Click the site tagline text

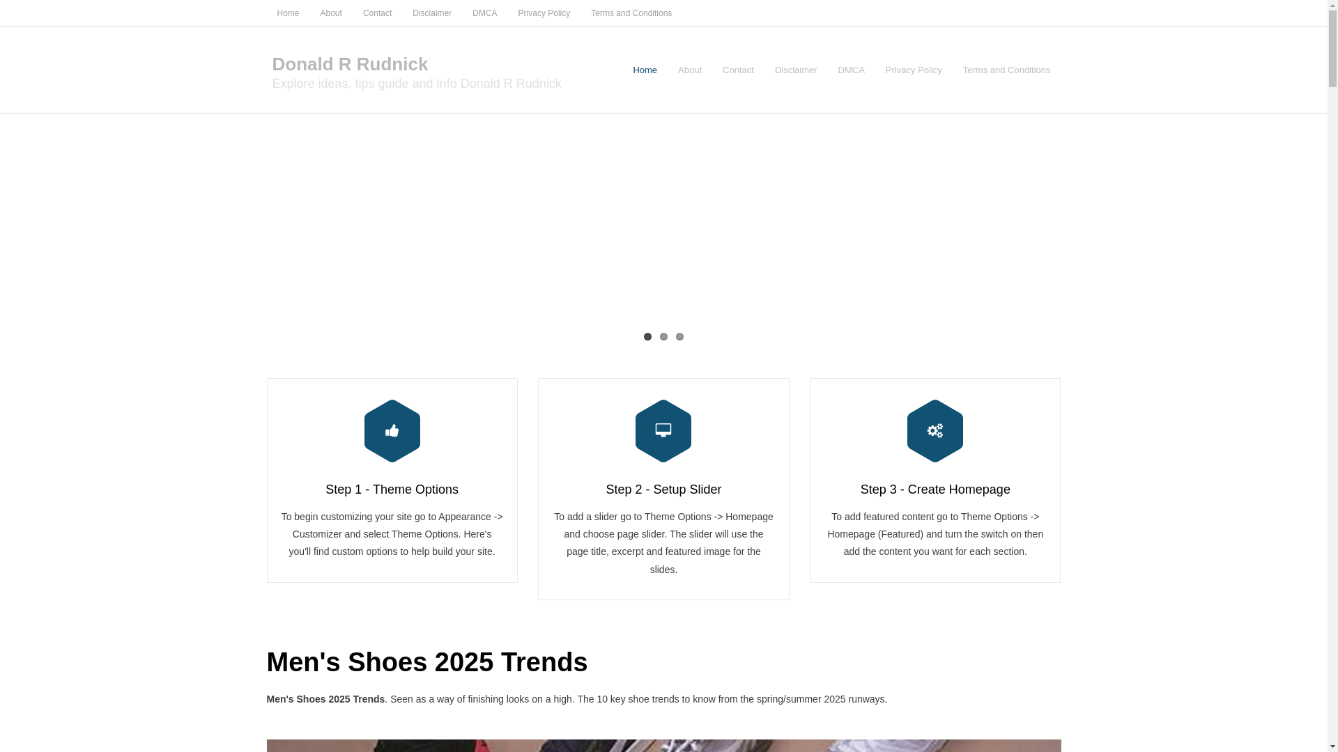point(417,84)
